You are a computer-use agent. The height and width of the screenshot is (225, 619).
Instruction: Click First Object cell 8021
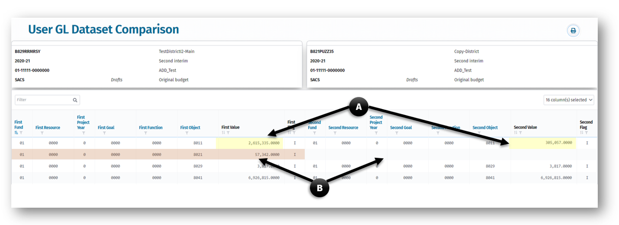(x=198, y=154)
